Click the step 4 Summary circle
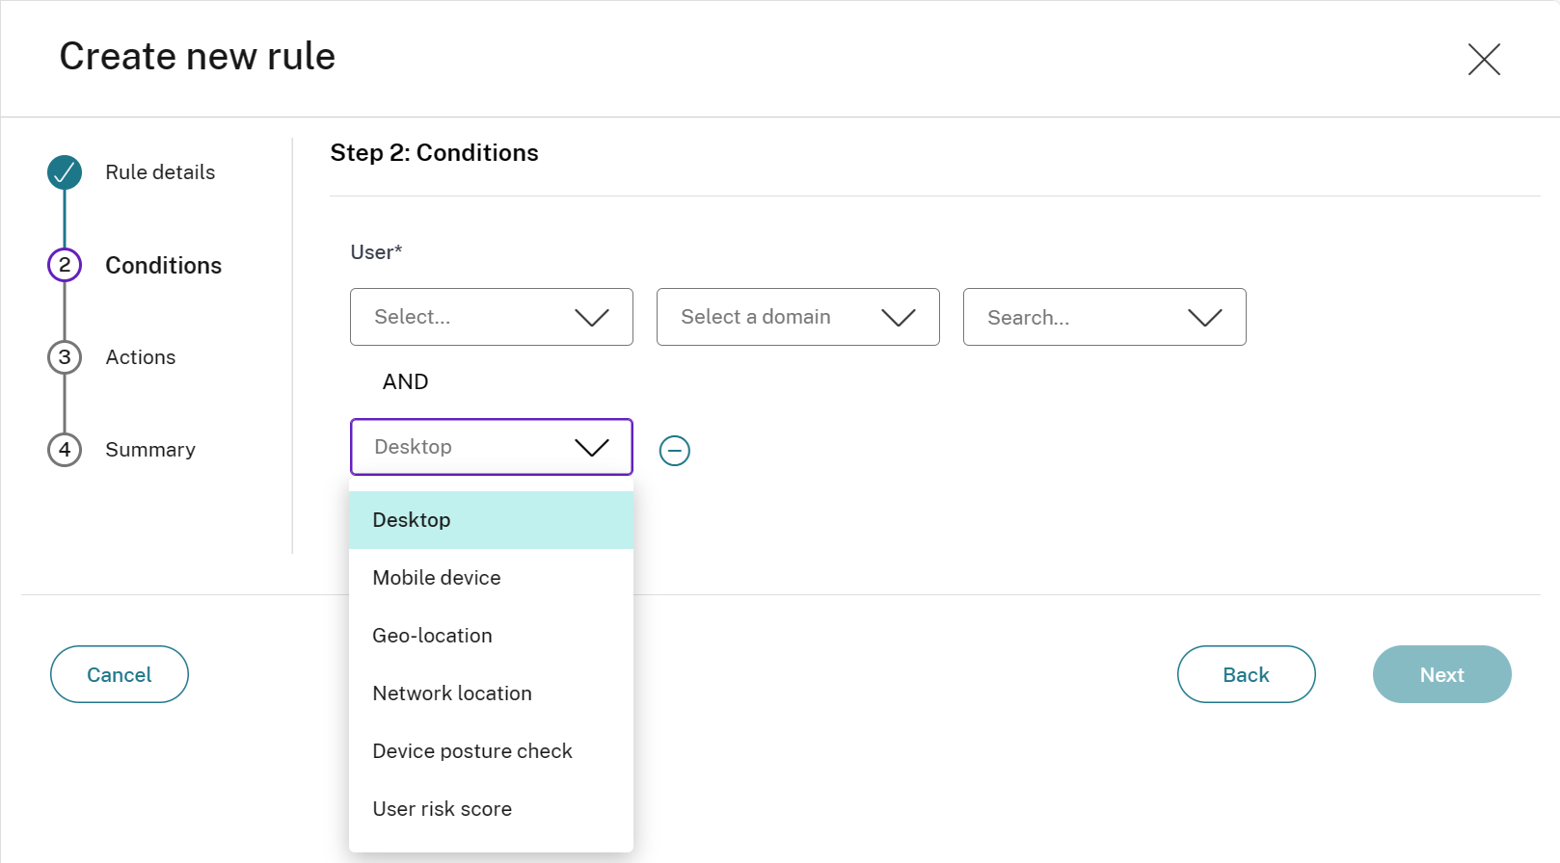The width and height of the screenshot is (1560, 863). 65,450
